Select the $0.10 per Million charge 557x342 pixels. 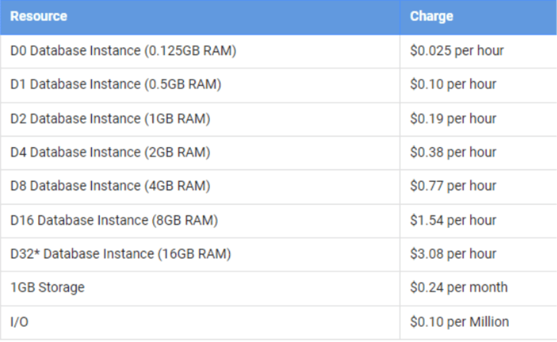pos(459,322)
